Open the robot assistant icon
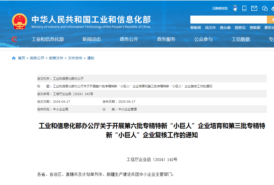 coord(235,8)
